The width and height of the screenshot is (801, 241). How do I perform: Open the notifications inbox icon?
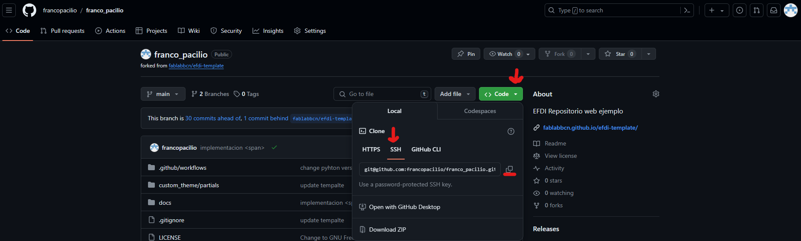coord(774,10)
